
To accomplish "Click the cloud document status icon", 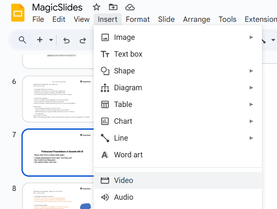I will (x=130, y=7).
